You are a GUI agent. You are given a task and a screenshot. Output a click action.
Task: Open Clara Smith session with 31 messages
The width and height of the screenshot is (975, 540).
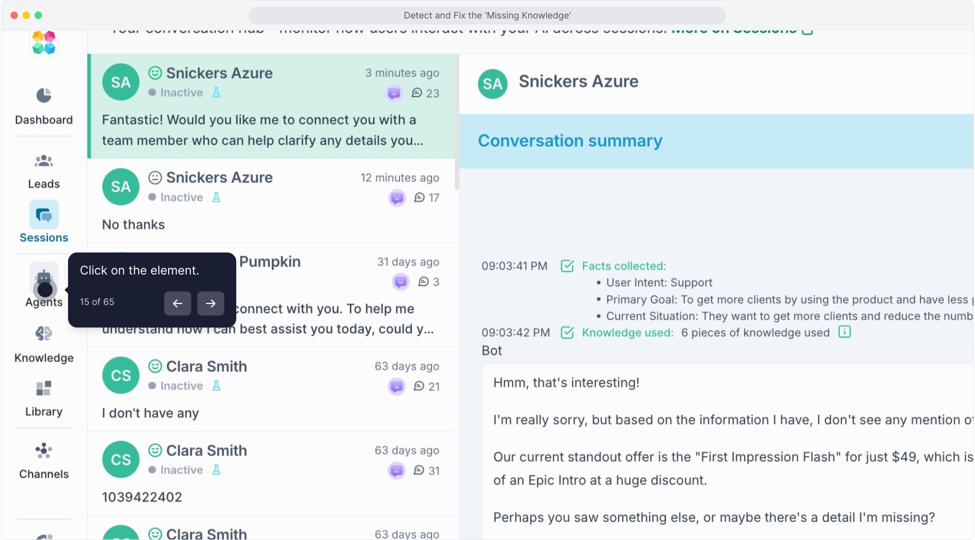[270, 472]
